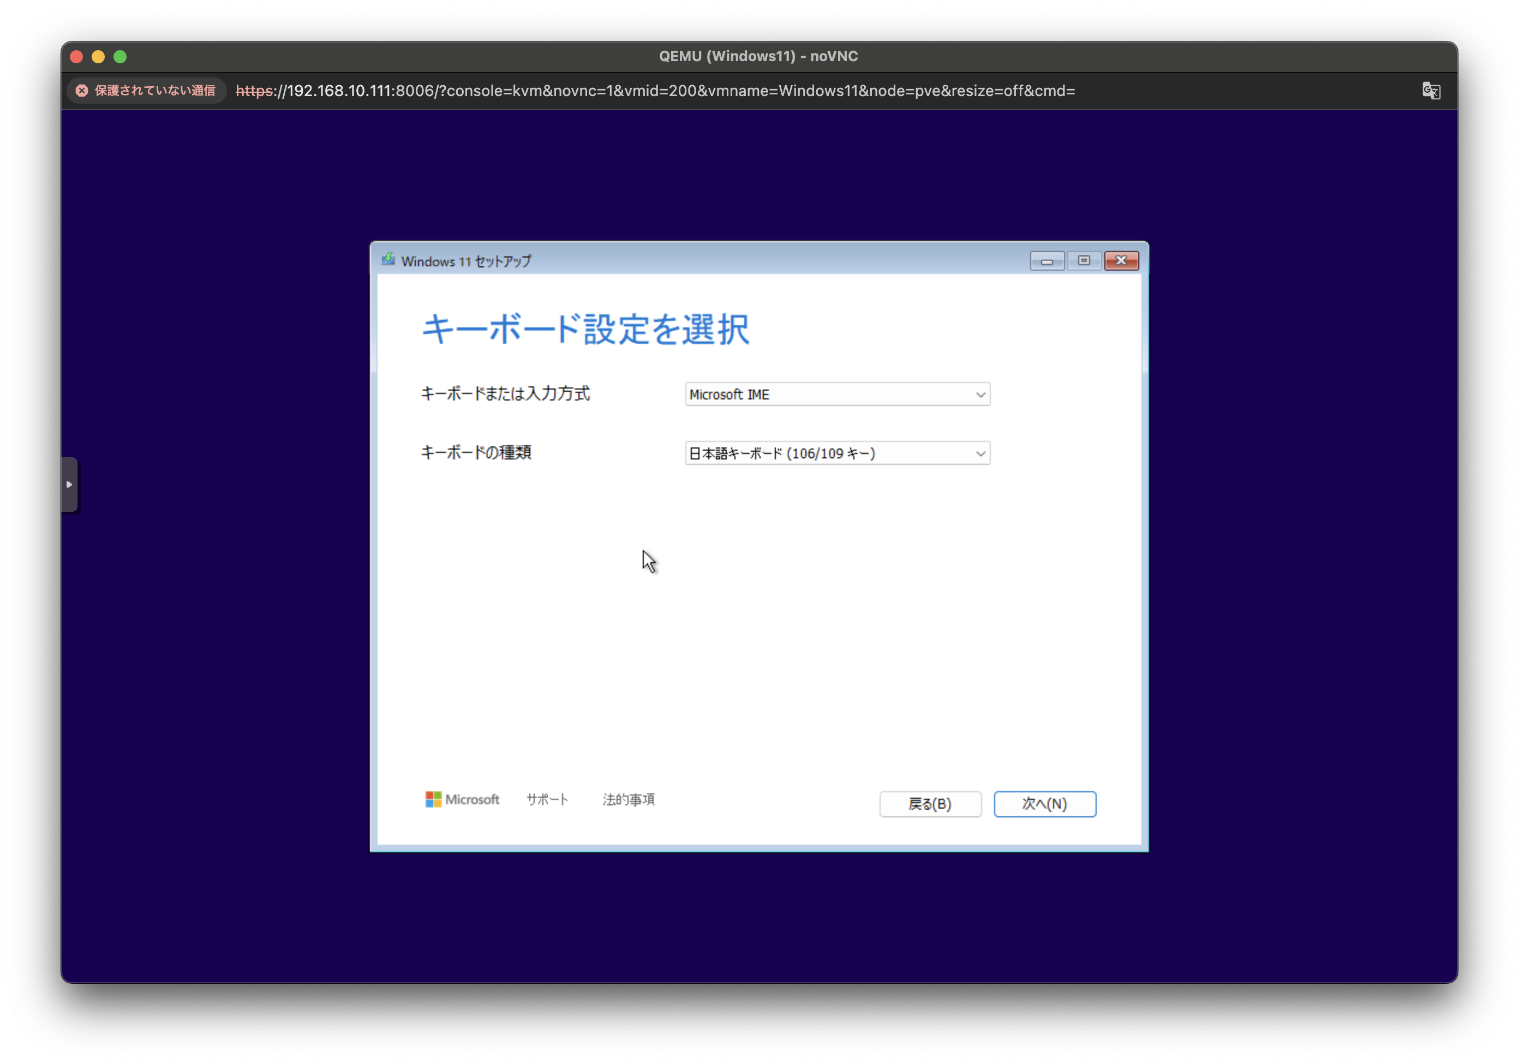Click the Windows 11 setup title icon

tap(388, 260)
